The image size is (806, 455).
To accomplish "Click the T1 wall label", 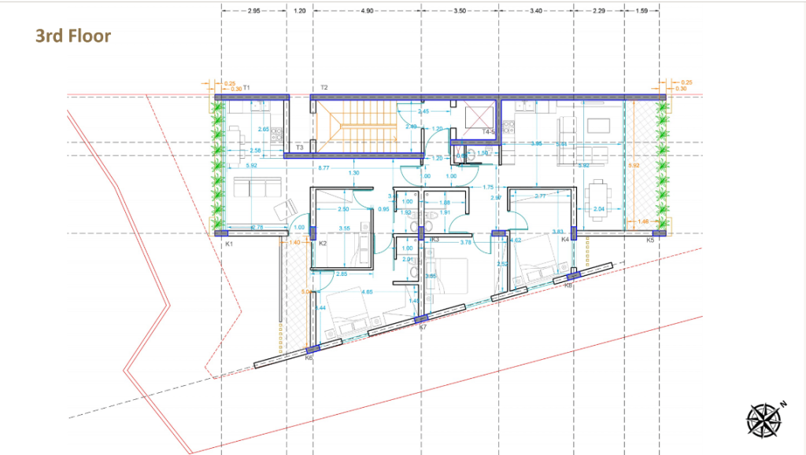I will pyautogui.click(x=246, y=88).
